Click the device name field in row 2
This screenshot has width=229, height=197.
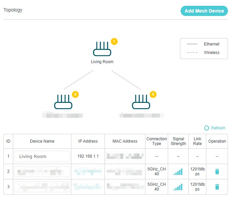[42, 172]
